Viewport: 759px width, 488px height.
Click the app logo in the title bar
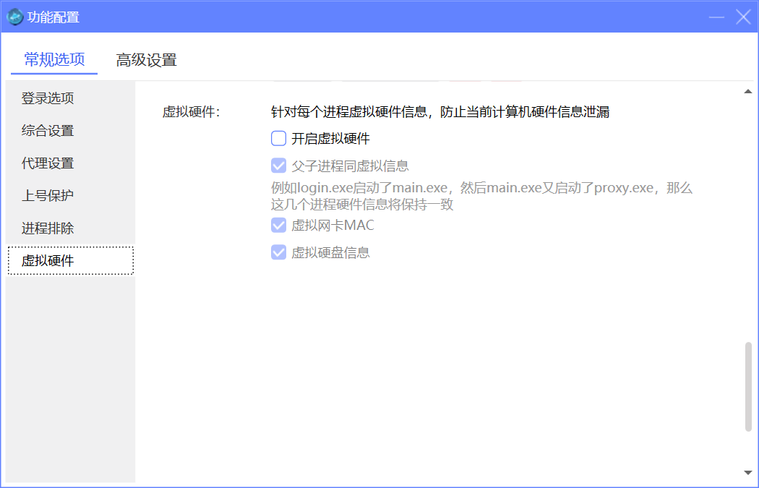tap(15, 17)
